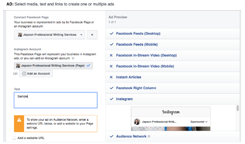Click the ad preview scrollbar thumb
245x144 pixels.
click(x=238, y=108)
